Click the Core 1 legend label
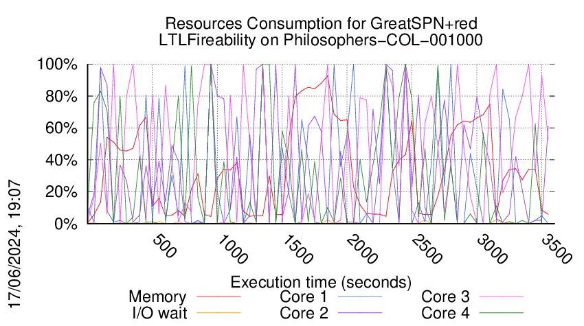Screen dimensions: 584x326 coord(304,296)
